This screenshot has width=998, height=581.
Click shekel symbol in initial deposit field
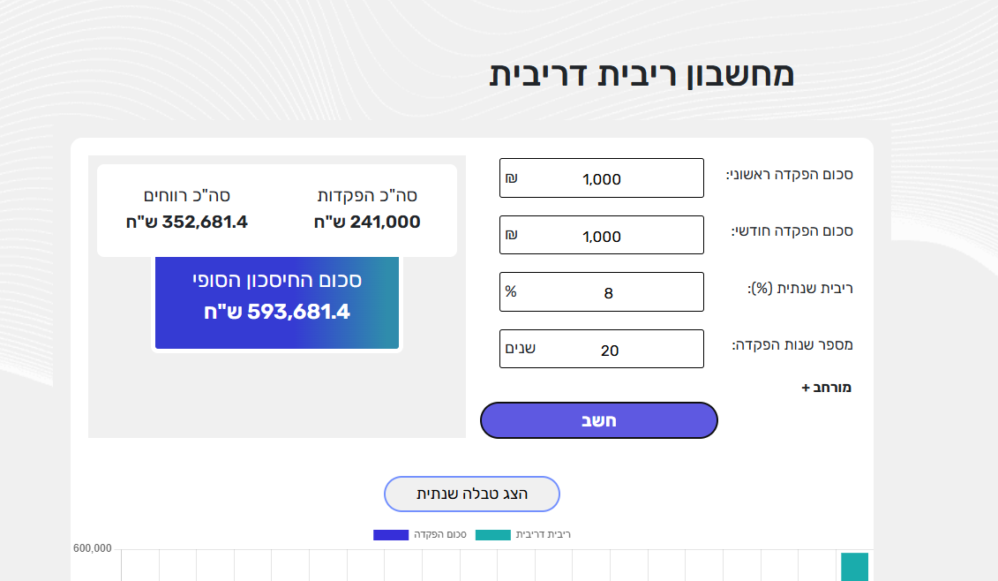pos(511,178)
